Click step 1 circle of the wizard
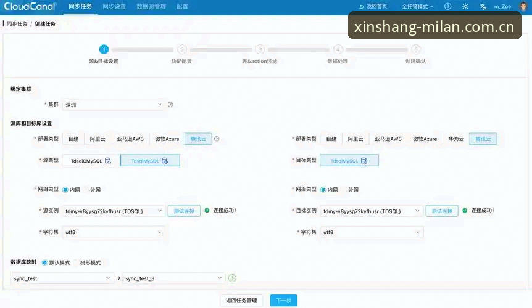This screenshot has height=308, width=532. point(104,49)
